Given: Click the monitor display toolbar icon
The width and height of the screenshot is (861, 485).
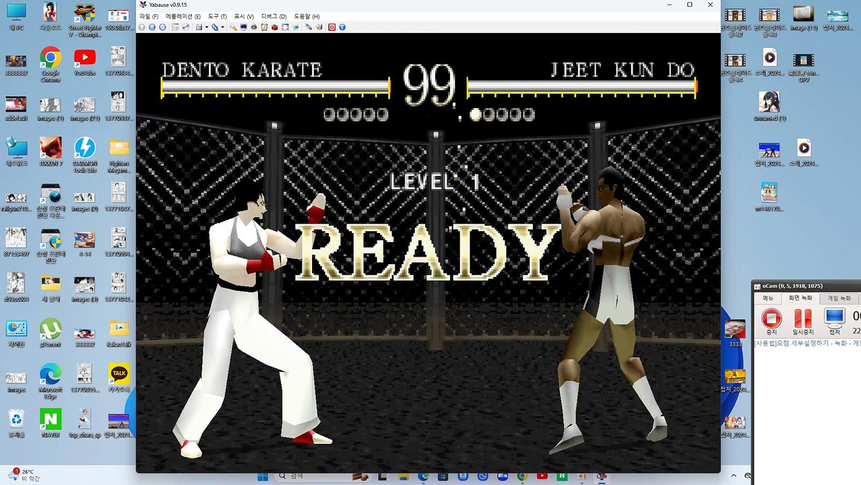Looking at the screenshot, I should tap(243, 27).
